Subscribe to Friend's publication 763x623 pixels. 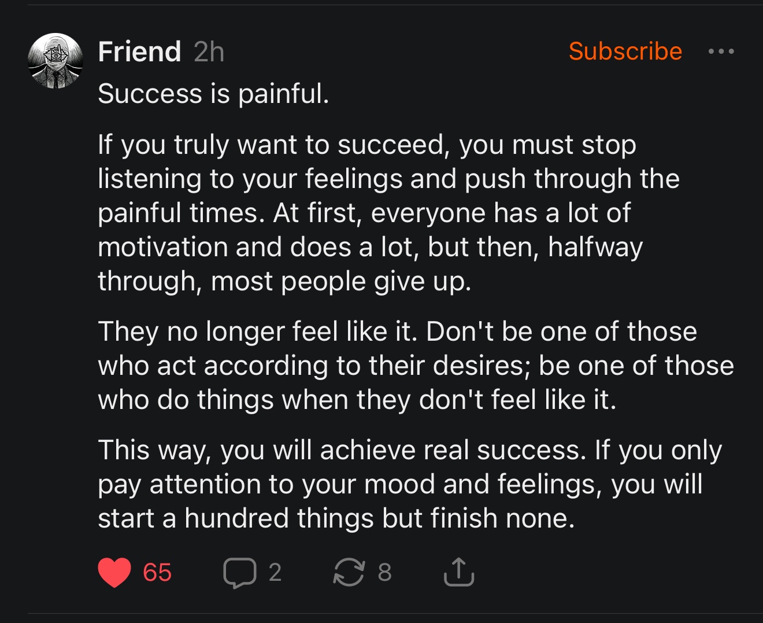point(625,51)
